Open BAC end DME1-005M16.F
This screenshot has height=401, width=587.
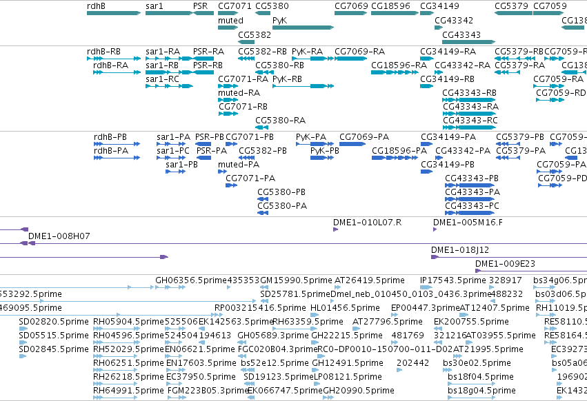pos(468,223)
